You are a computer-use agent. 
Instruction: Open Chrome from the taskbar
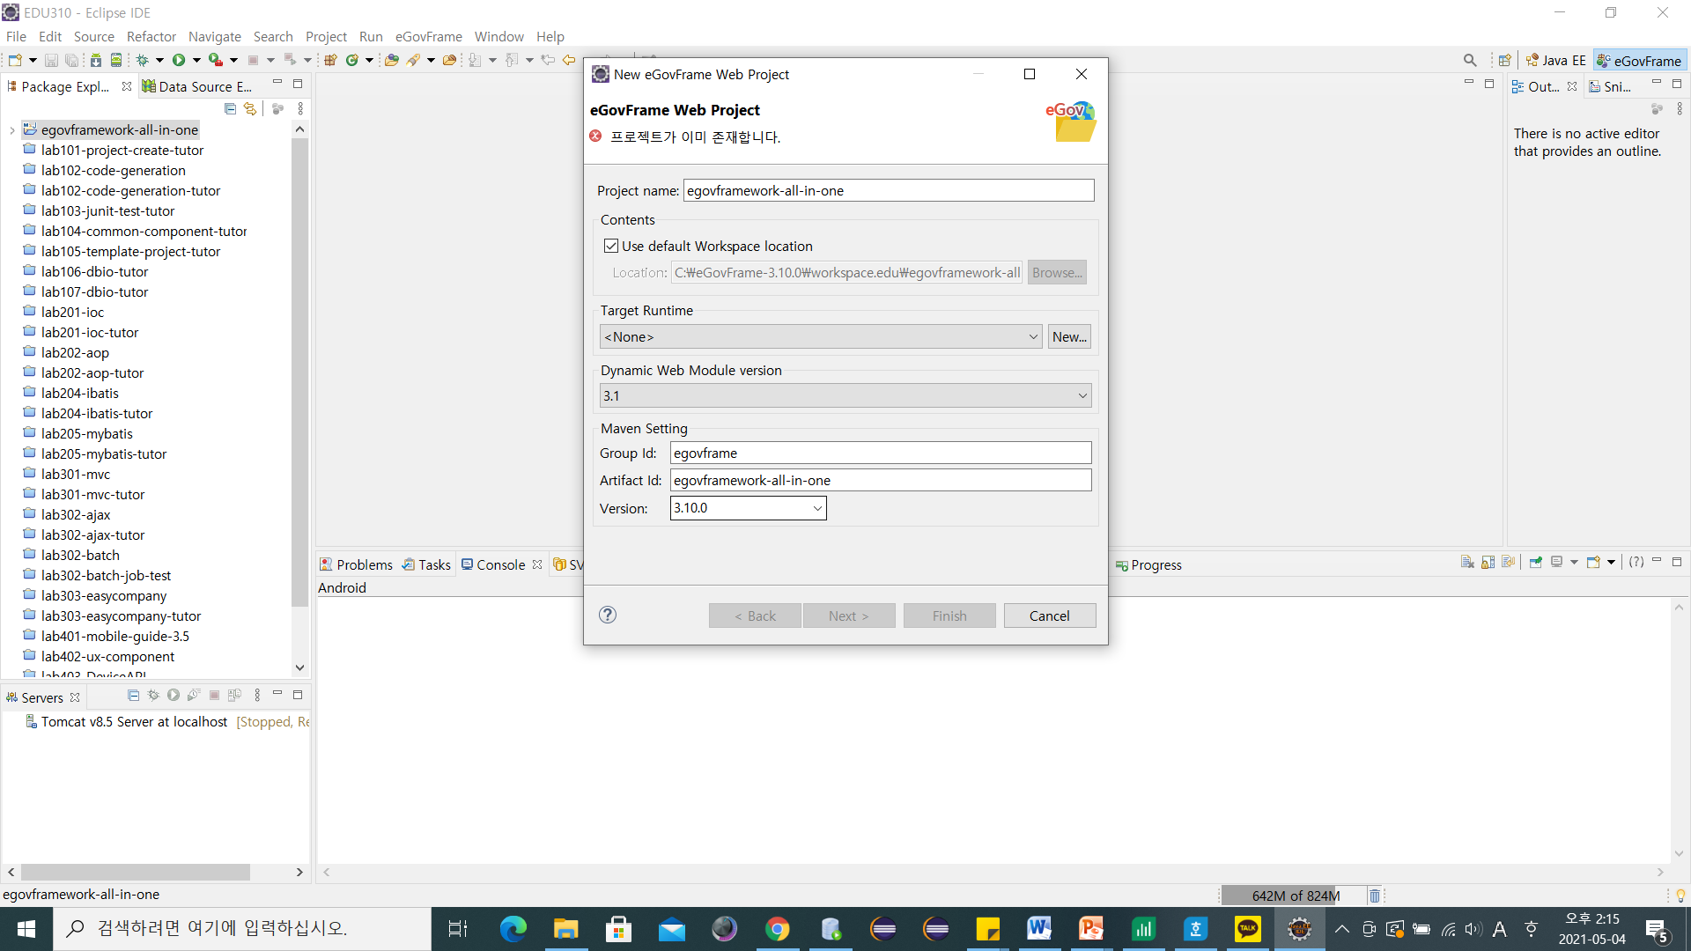click(x=777, y=928)
